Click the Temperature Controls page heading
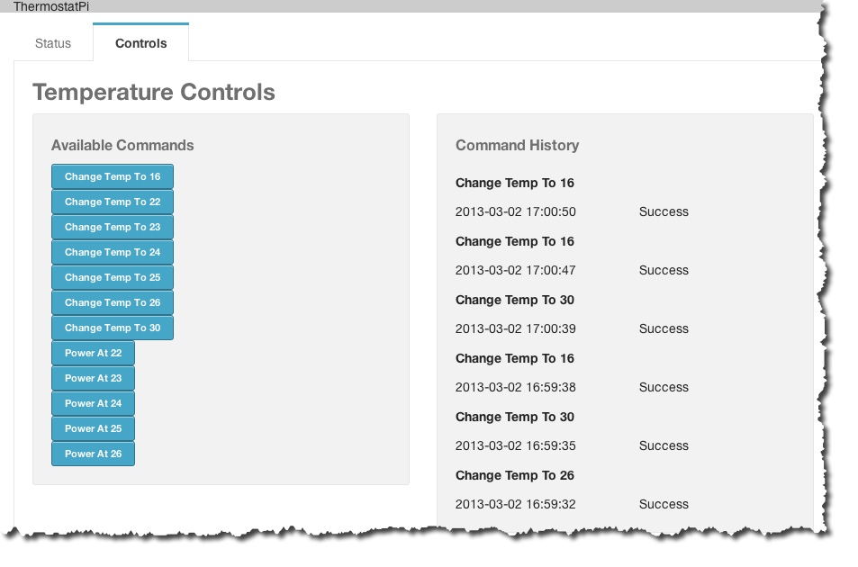858x567 pixels. [x=154, y=93]
